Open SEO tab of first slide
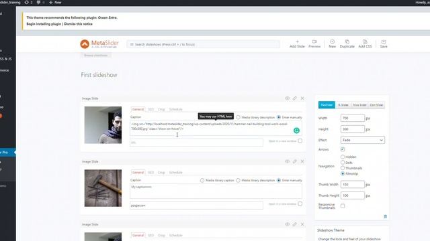The width and height of the screenshot is (430, 241). (150, 109)
